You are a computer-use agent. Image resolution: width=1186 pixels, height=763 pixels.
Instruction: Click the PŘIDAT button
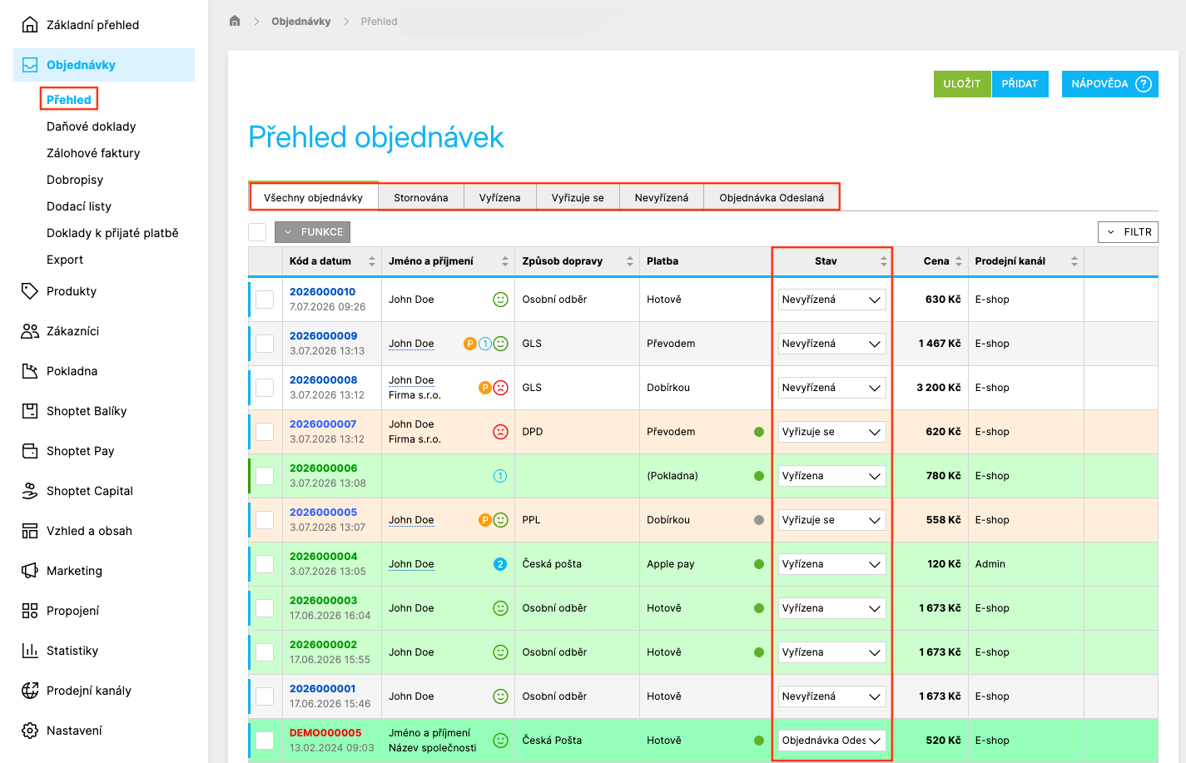pos(1020,84)
